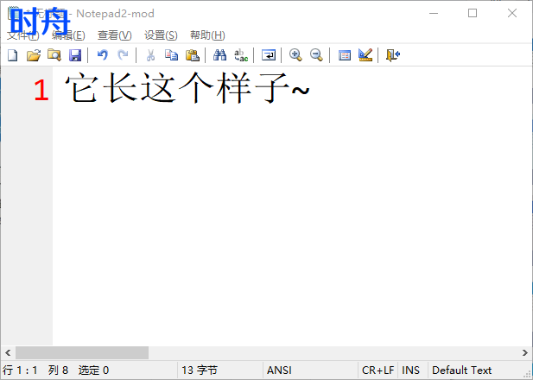Cut selection with the scissors icon
The height and width of the screenshot is (380, 533).
click(x=150, y=54)
